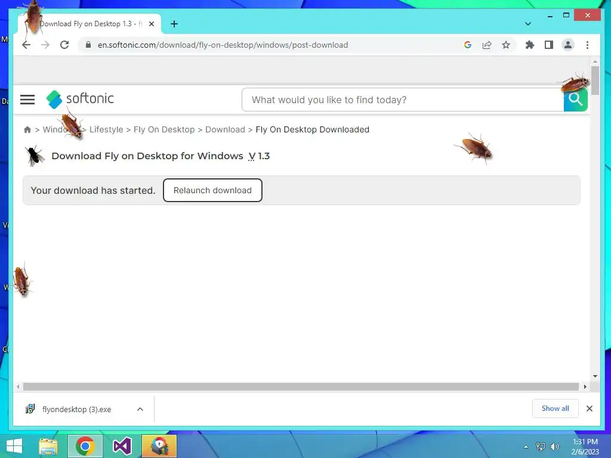Click 'Fly On Desktop Downloaded' breadcrumb text
This screenshot has height=458, width=611.
(x=313, y=129)
